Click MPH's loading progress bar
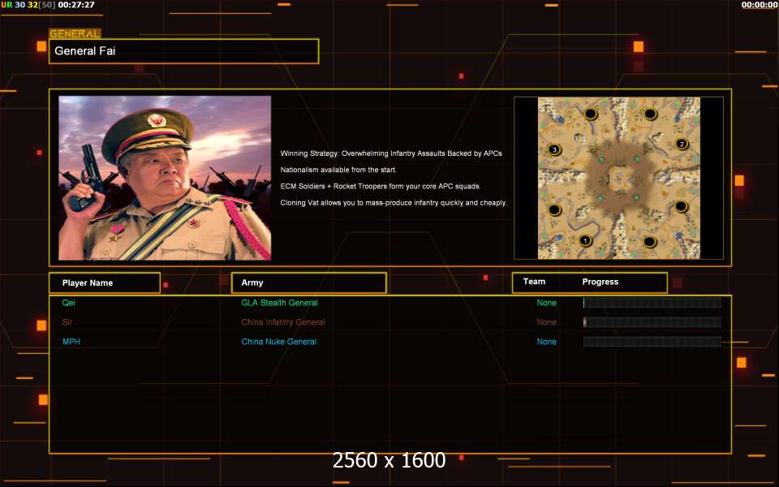The image size is (779, 487). [652, 342]
